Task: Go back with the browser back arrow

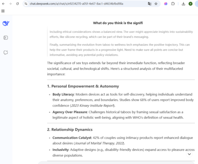Action: point(3,4)
